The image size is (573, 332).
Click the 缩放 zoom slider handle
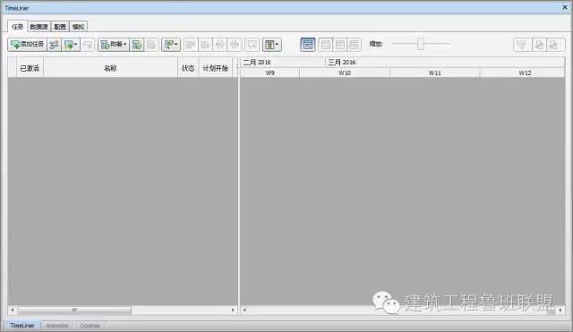tap(420, 44)
